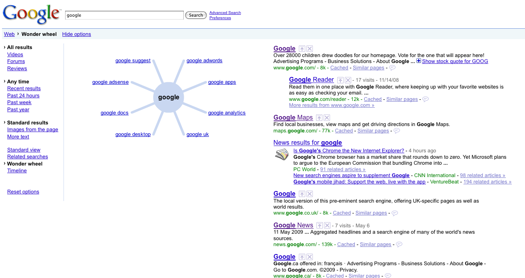Image resolution: width=525 pixels, height=278 pixels.
Task: Open the Google Reader result title
Action: (x=311, y=80)
